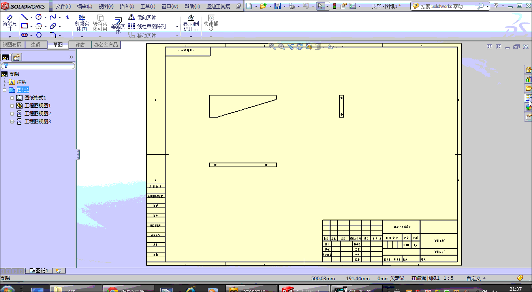Click the Offset Entities (等距实体) tool
The width and height of the screenshot is (532, 292).
[x=118, y=25]
